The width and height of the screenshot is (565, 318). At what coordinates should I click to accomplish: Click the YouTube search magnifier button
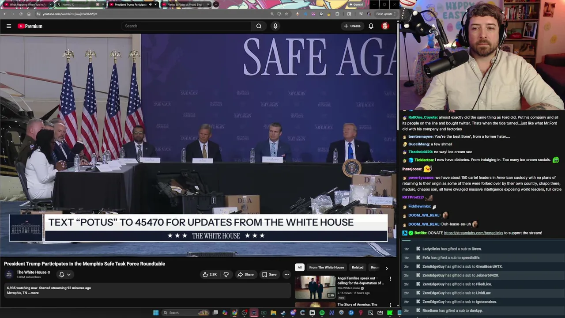(259, 26)
